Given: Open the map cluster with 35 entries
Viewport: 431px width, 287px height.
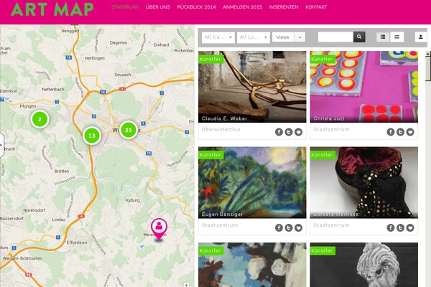Looking at the screenshot, I should 129,130.
